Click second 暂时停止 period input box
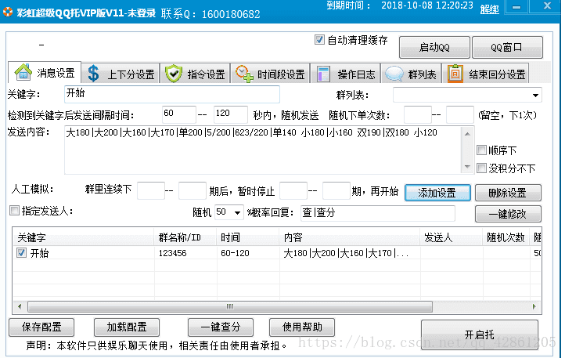 coord(336,190)
